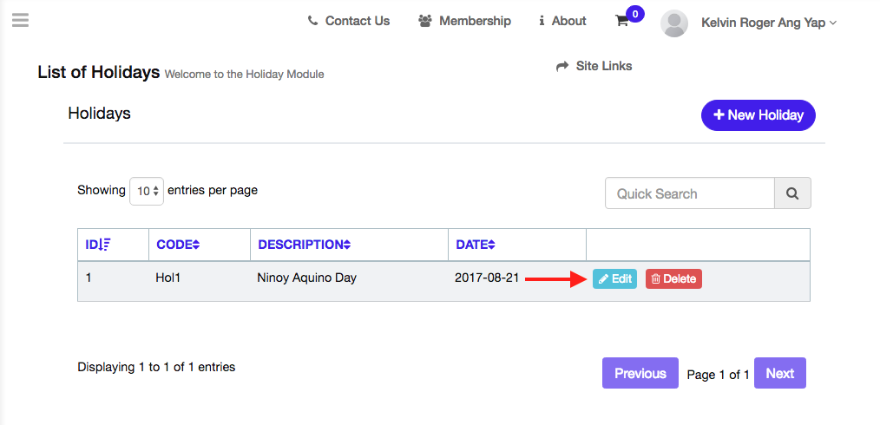Open the entries per page dropdown
Viewport: 880px width, 425px height.
click(147, 191)
